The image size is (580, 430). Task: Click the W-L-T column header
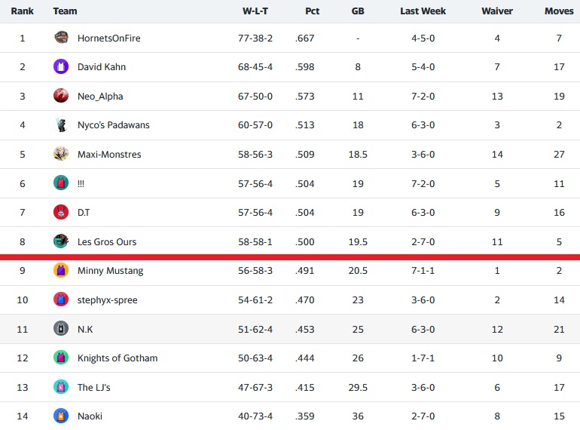click(255, 11)
